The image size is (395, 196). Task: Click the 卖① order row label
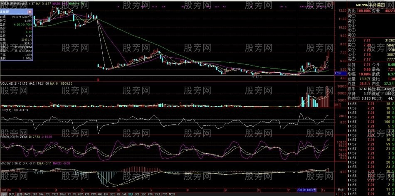pos(351,34)
